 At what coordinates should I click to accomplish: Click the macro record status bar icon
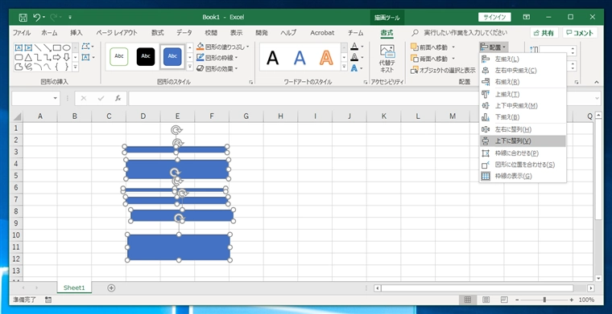point(48,300)
